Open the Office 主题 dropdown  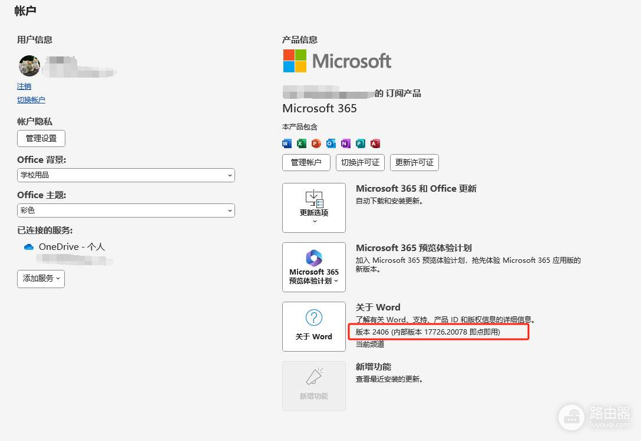point(126,211)
